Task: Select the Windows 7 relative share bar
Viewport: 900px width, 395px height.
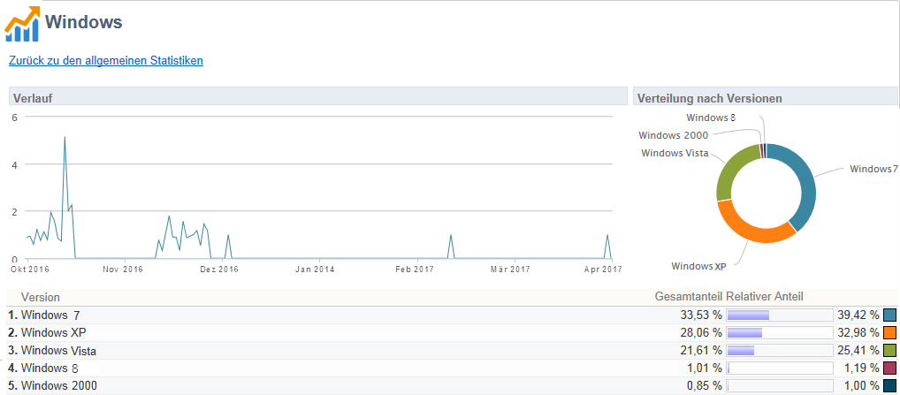Action: [x=780, y=315]
